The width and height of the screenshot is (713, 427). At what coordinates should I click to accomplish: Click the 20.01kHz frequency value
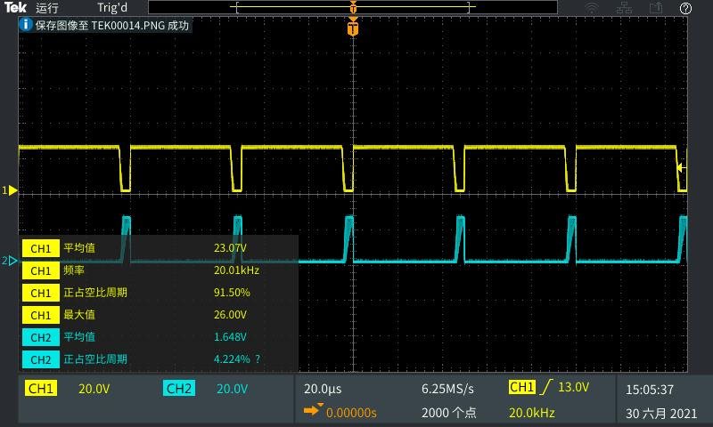[x=236, y=270]
